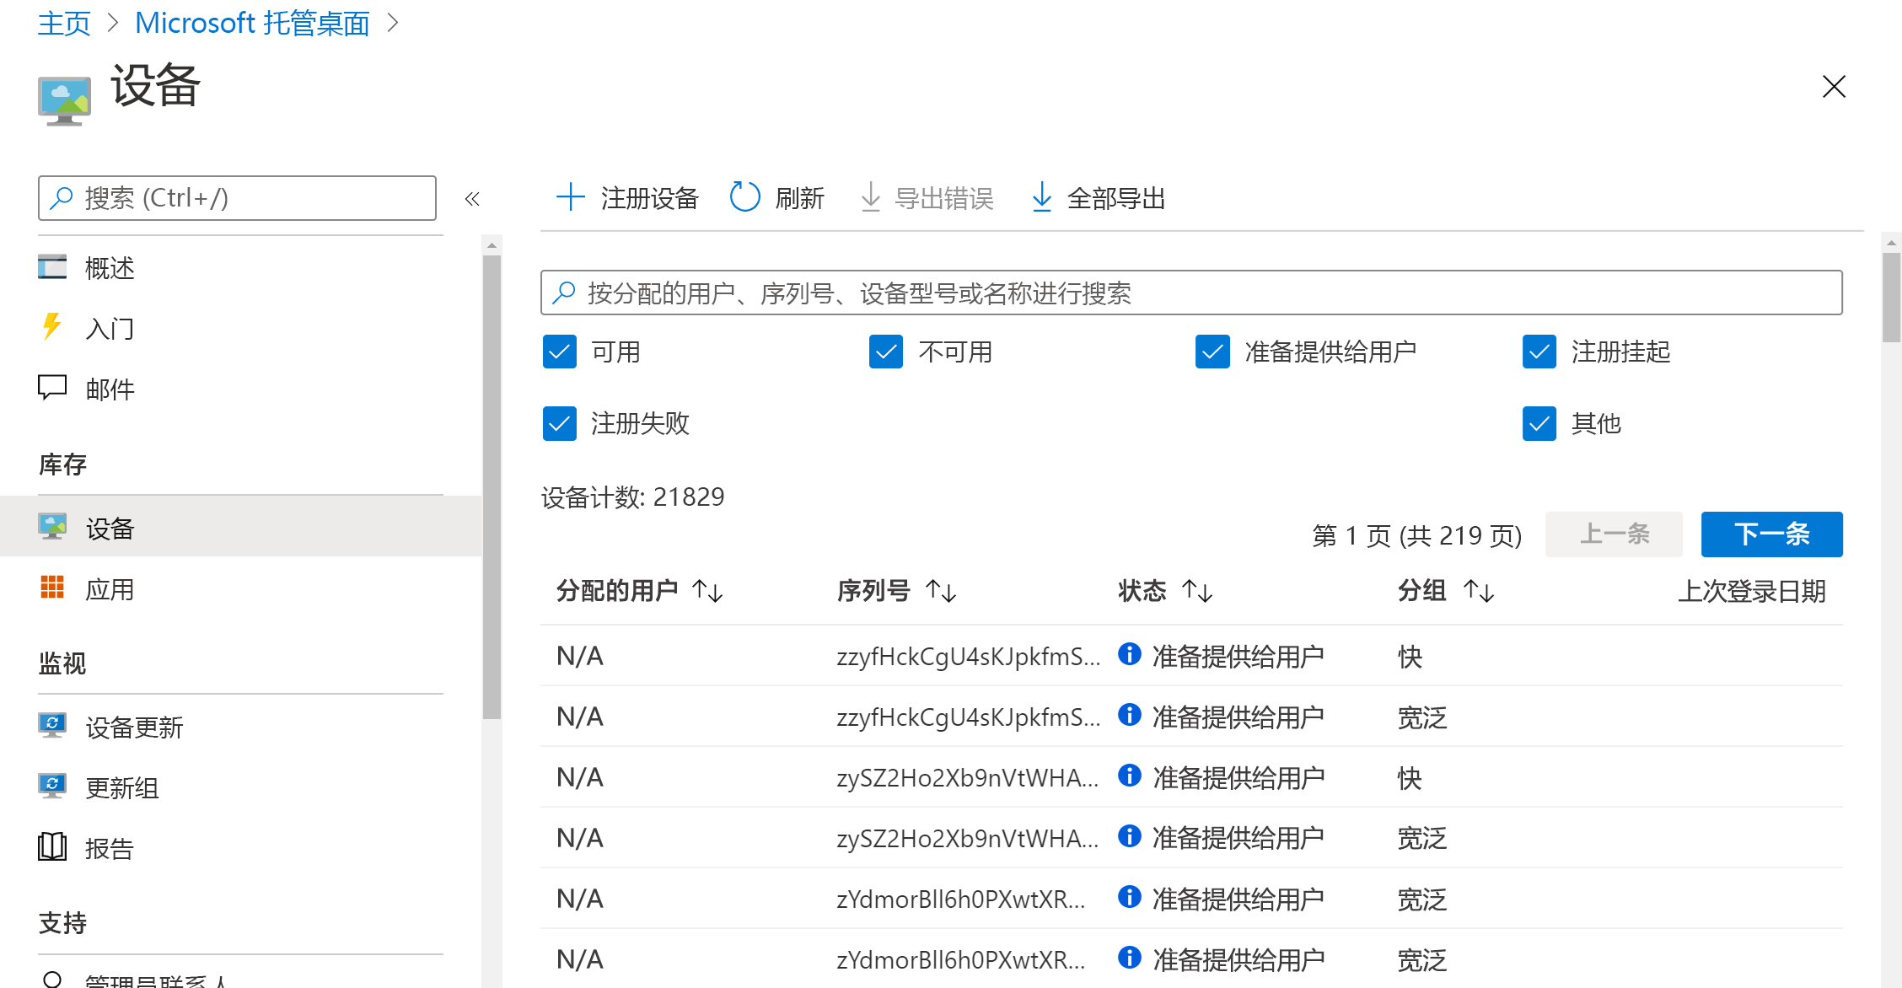Open 报告 in the sidebar
The width and height of the screenshot is (1902, 988).
pos(110,849)
